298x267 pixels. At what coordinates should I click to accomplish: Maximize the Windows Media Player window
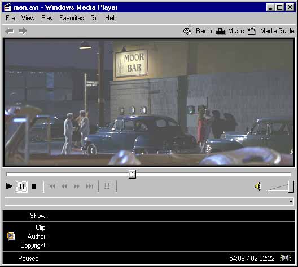279,7
